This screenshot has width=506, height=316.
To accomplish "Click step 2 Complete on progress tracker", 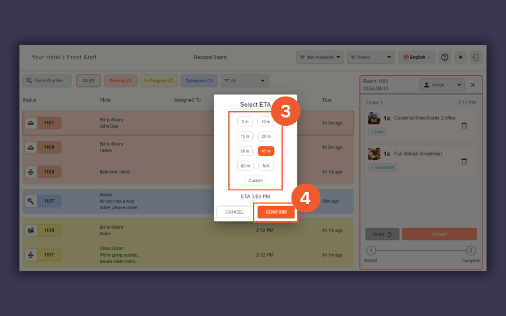I will 471,251.
